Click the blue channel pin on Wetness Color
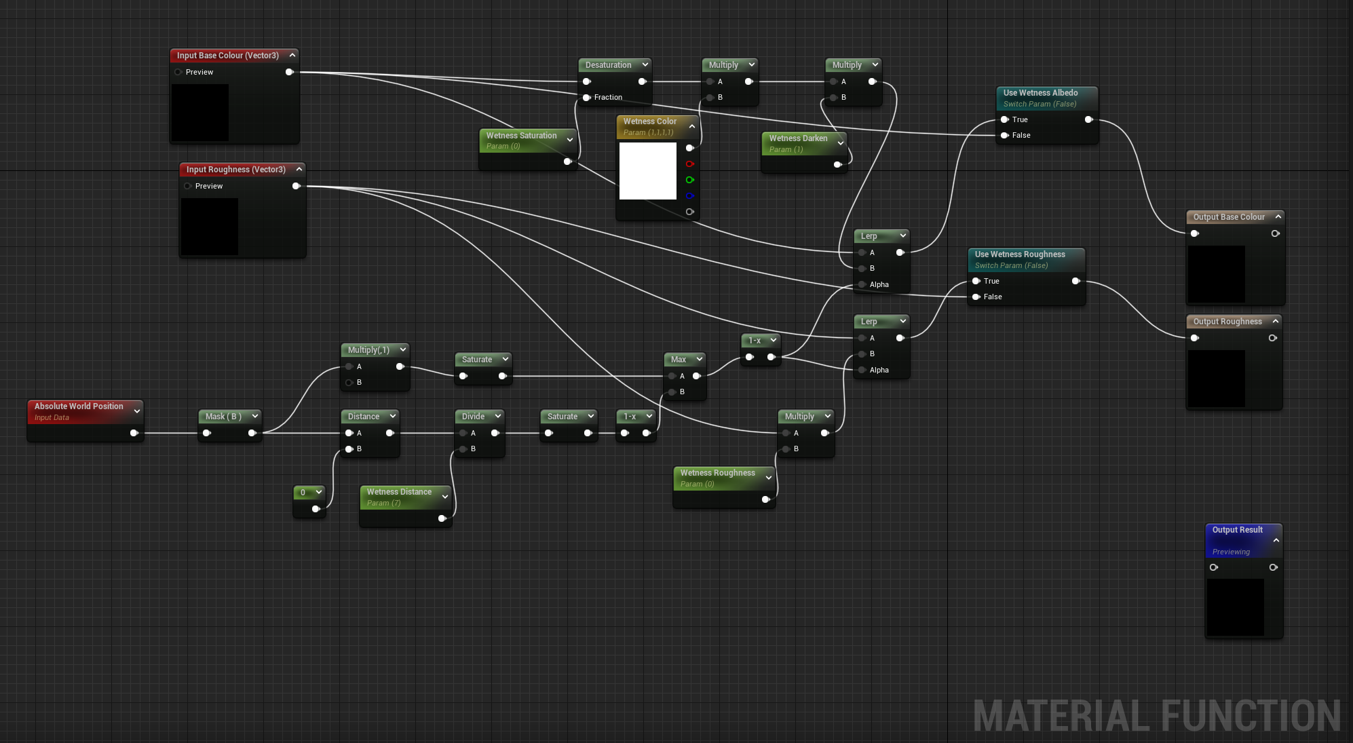Screen dimensions: 1353x743 tap(689, 196)
